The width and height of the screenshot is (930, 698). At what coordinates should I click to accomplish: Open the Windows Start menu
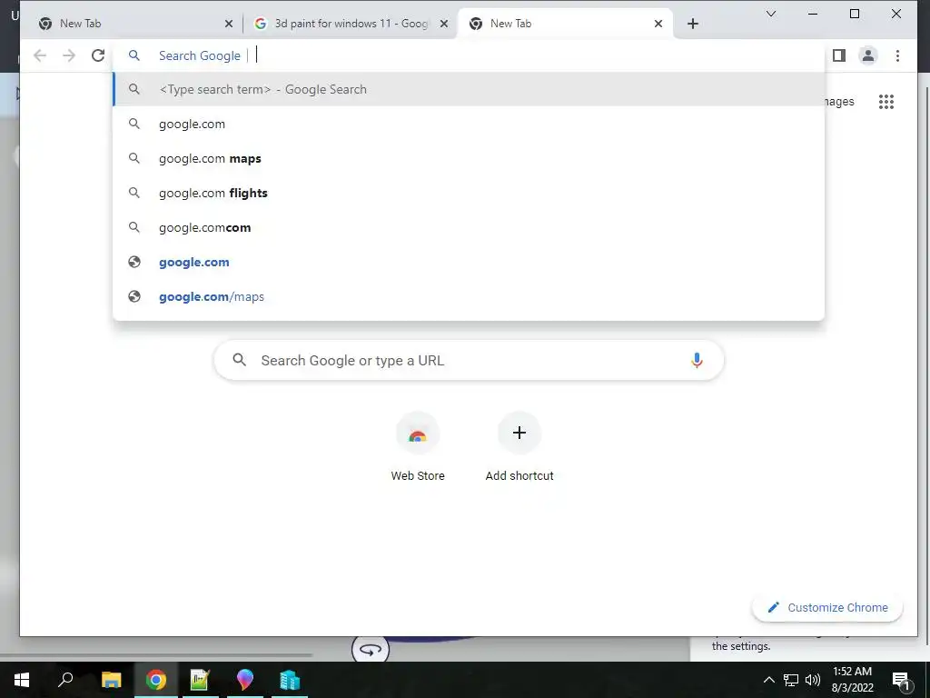point(22,680)
